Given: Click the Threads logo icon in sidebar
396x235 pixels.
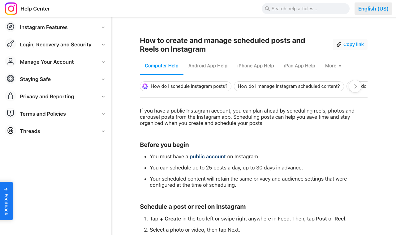Looking at the screenshot, I should (x=11, y=131).
